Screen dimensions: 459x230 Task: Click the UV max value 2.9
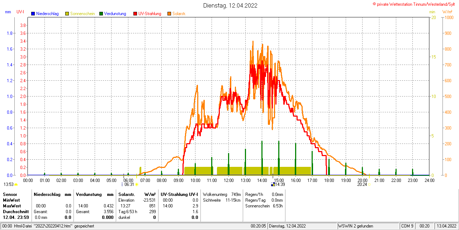pyautogui.click(x=195, y=206)
